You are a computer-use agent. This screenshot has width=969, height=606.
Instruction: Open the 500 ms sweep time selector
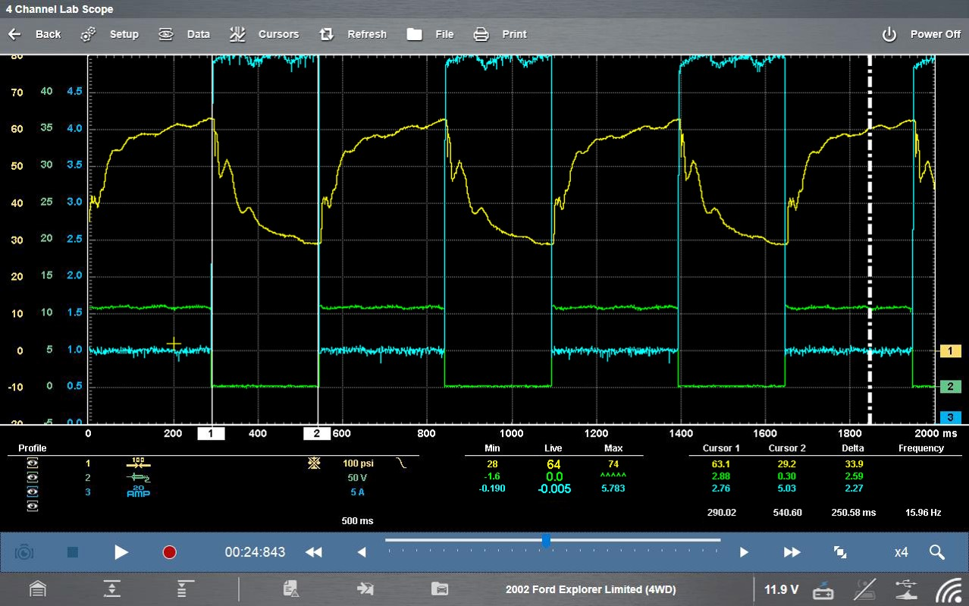click(x=356, y=521)
